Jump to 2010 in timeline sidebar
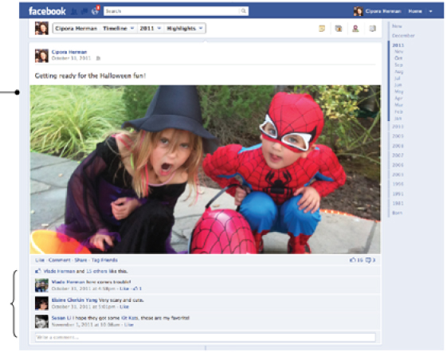 tap(398, 127)
